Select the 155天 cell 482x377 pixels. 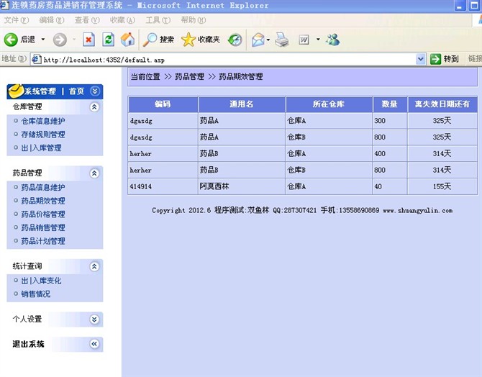click(x=442, y=186)
